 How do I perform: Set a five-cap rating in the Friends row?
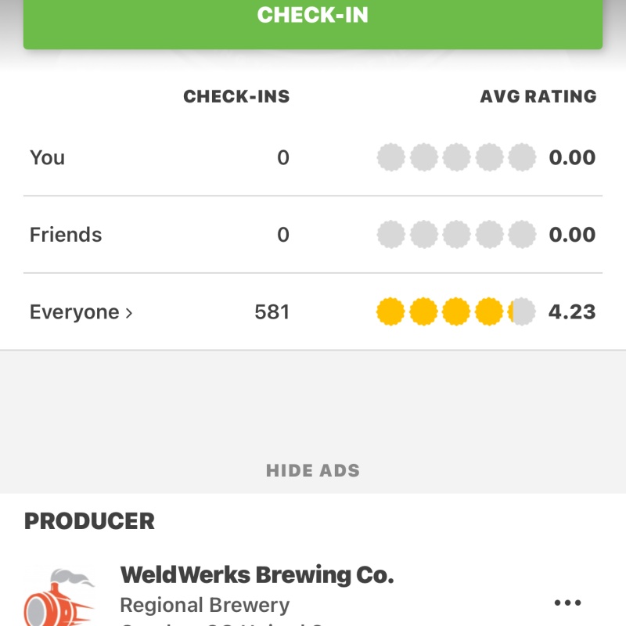click(522, 234)
